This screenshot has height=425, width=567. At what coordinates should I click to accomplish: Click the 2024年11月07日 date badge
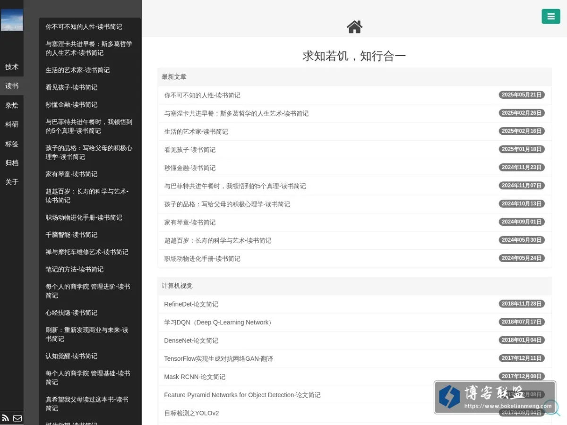(x=522, y=186)
